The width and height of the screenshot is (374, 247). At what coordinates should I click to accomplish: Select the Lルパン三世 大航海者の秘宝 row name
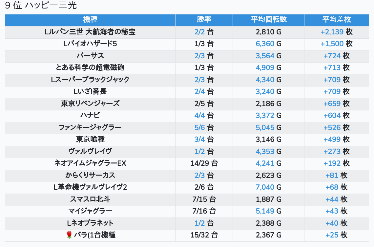[90, 32]
